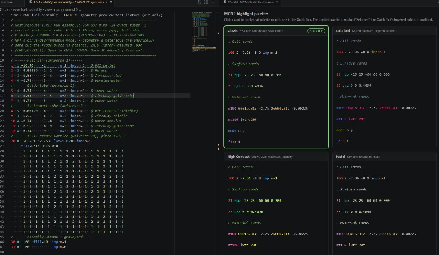Image resolution: width=439 pixels, height=255 pixels.
Task: Click '100 2 -7.86' cell line in Solarized card
Action: click(x=361, y=52)
